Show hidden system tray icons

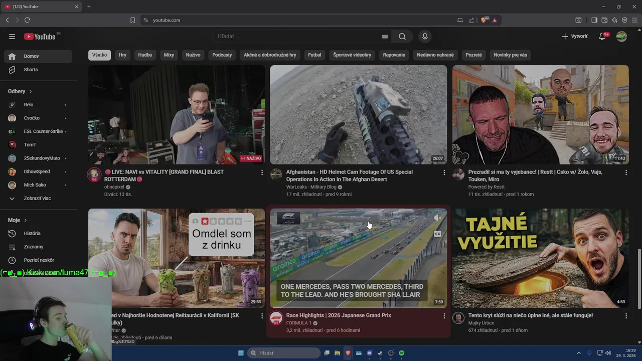pos(578,353)
